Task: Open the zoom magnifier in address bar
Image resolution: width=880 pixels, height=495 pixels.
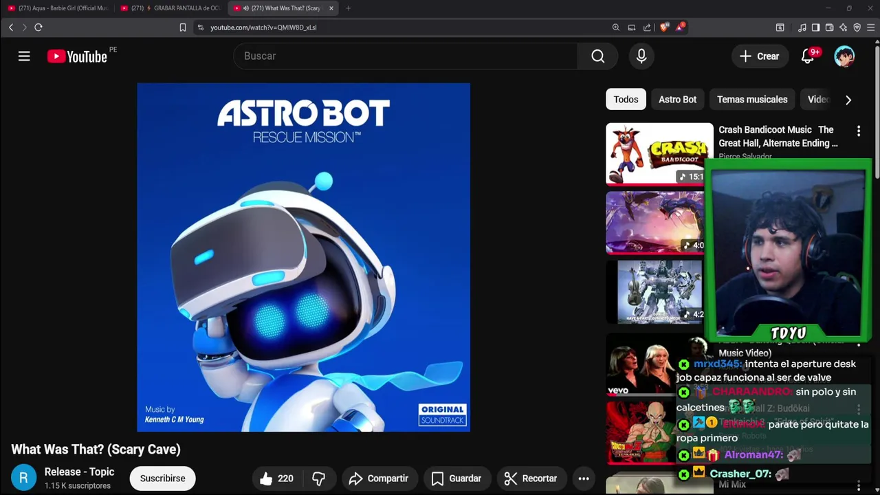Action: point(615,27)
